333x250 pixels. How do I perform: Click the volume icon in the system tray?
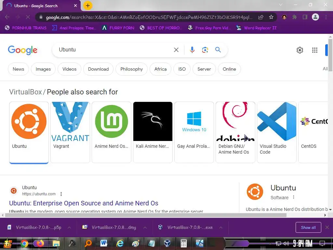coord(286,243)
